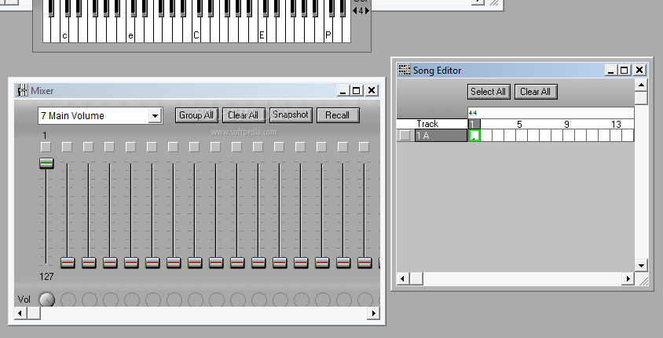The width and height of the screenshot is (663, 338).
Task: Click the channel 2 Vol knob outline
Action: [x=68, y=300]
